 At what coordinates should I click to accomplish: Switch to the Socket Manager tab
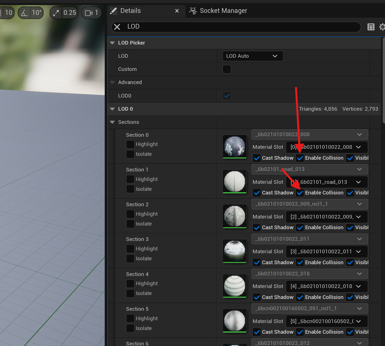(x=223, y=11)
